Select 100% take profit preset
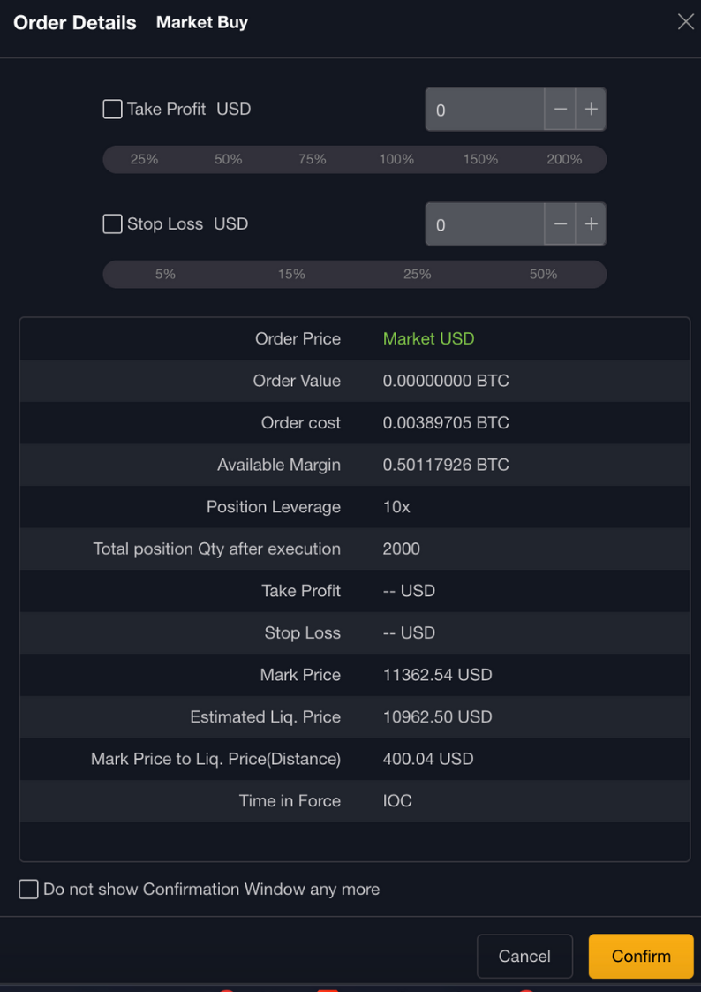Image resolution: width=701 pixels, height=992 pixels. [x=396, y=160]
